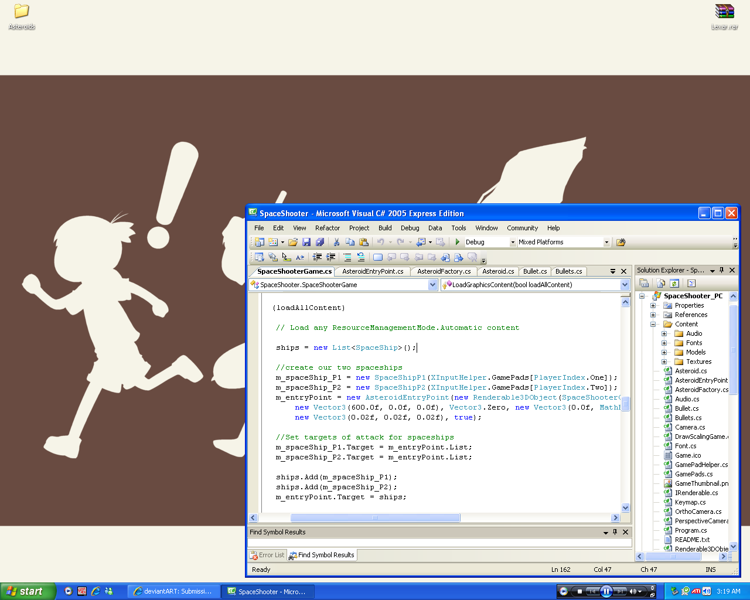The image size is (750, 600).
Task: Click the Increase Indent icon
Action: (331, 257)
